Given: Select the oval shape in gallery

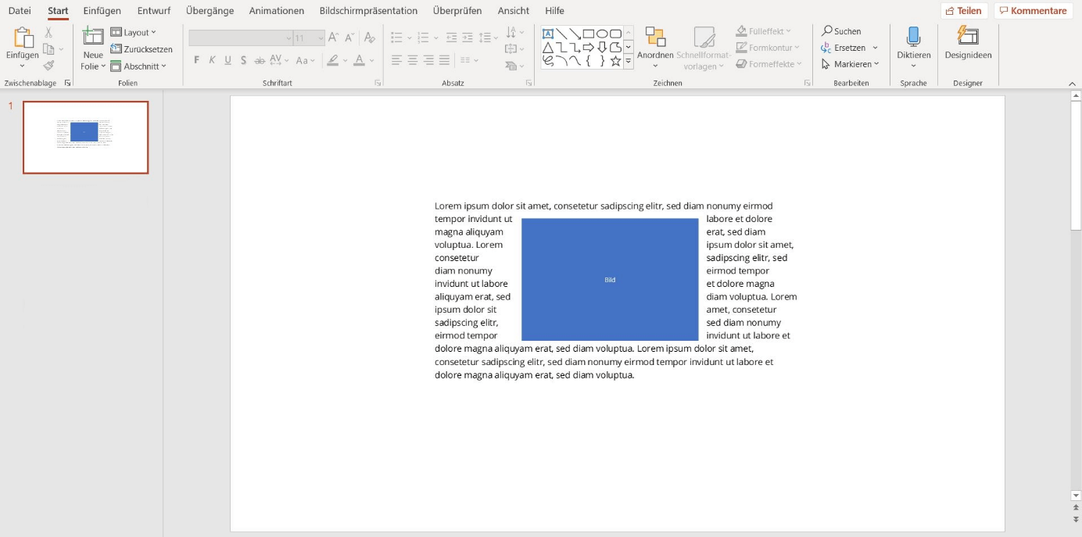Looking at the screenshot, I should pyautogui.click(x=602, y=34).
